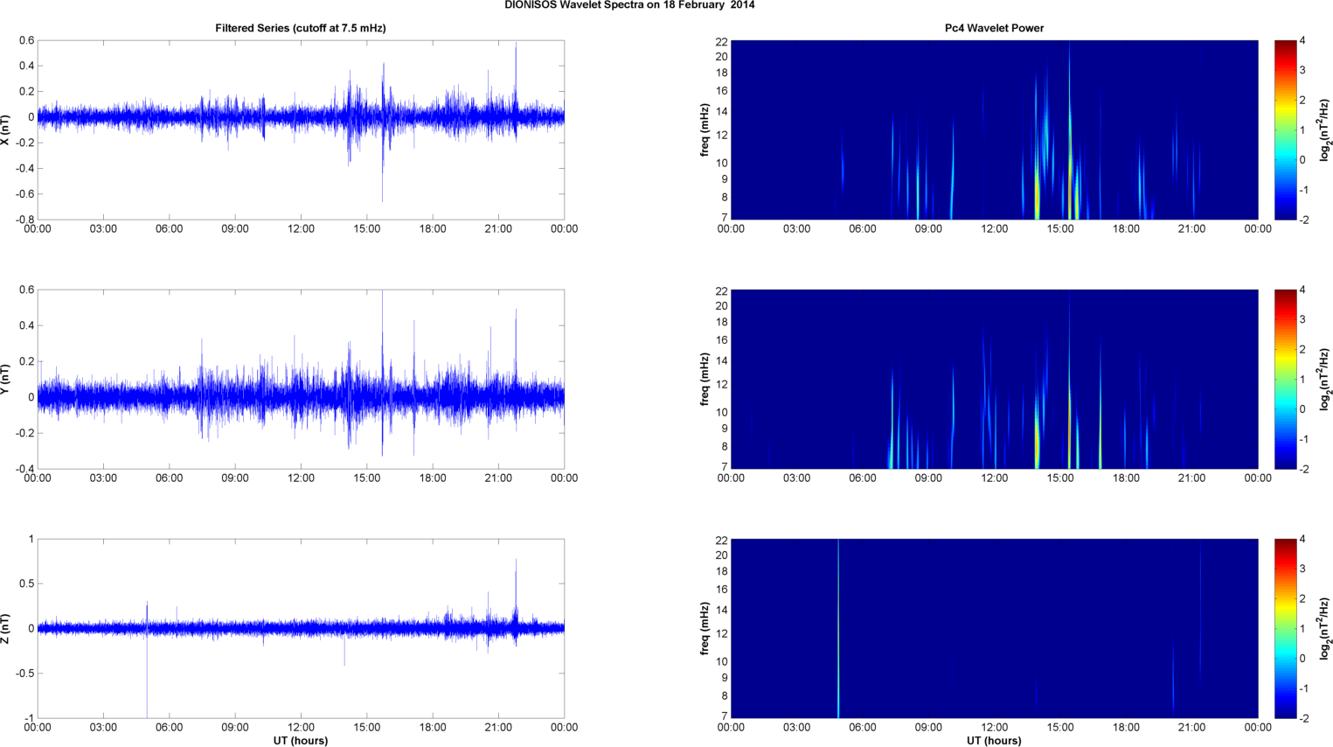Click the Y component wavelet power spectrogram

(994, 379)
